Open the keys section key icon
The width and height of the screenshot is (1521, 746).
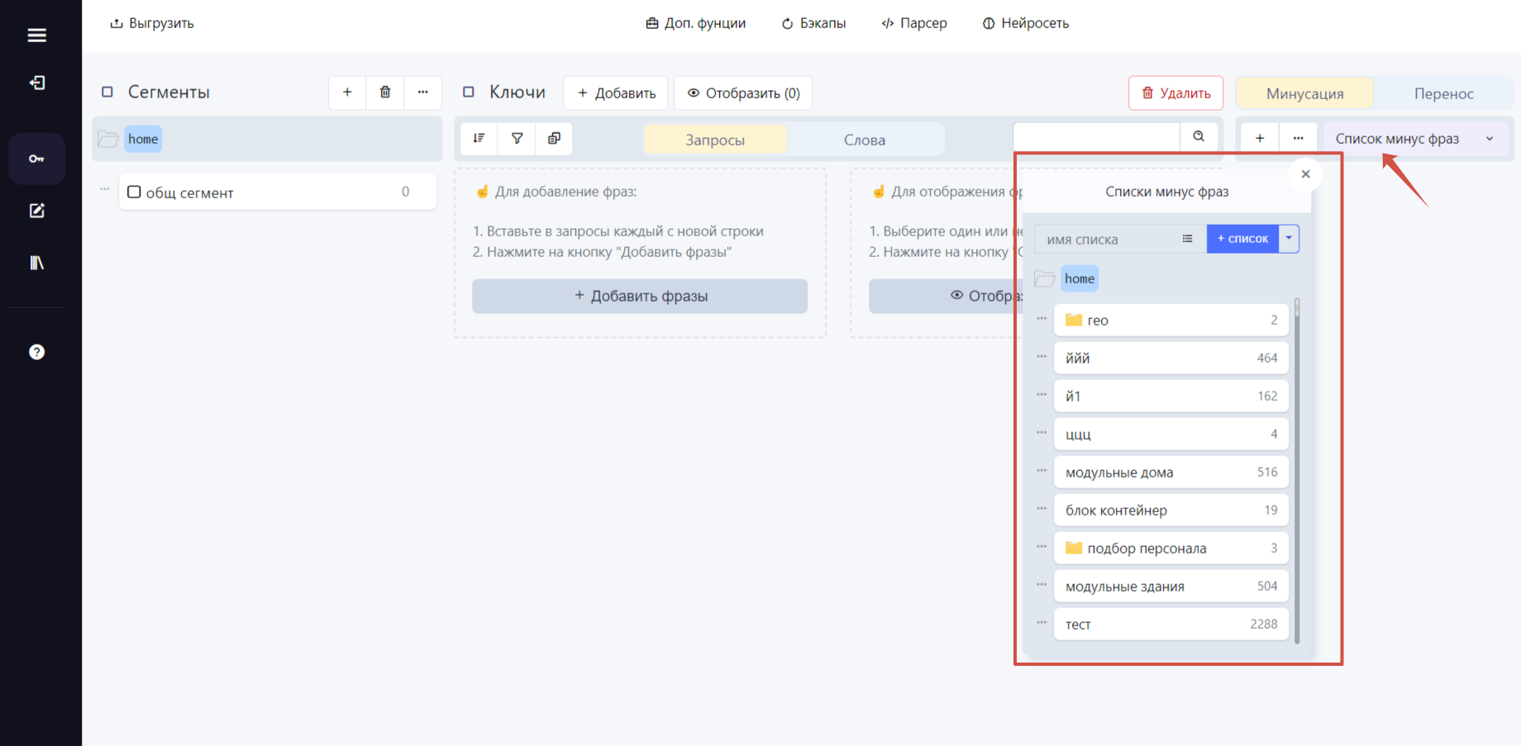(x=36, y=159)
